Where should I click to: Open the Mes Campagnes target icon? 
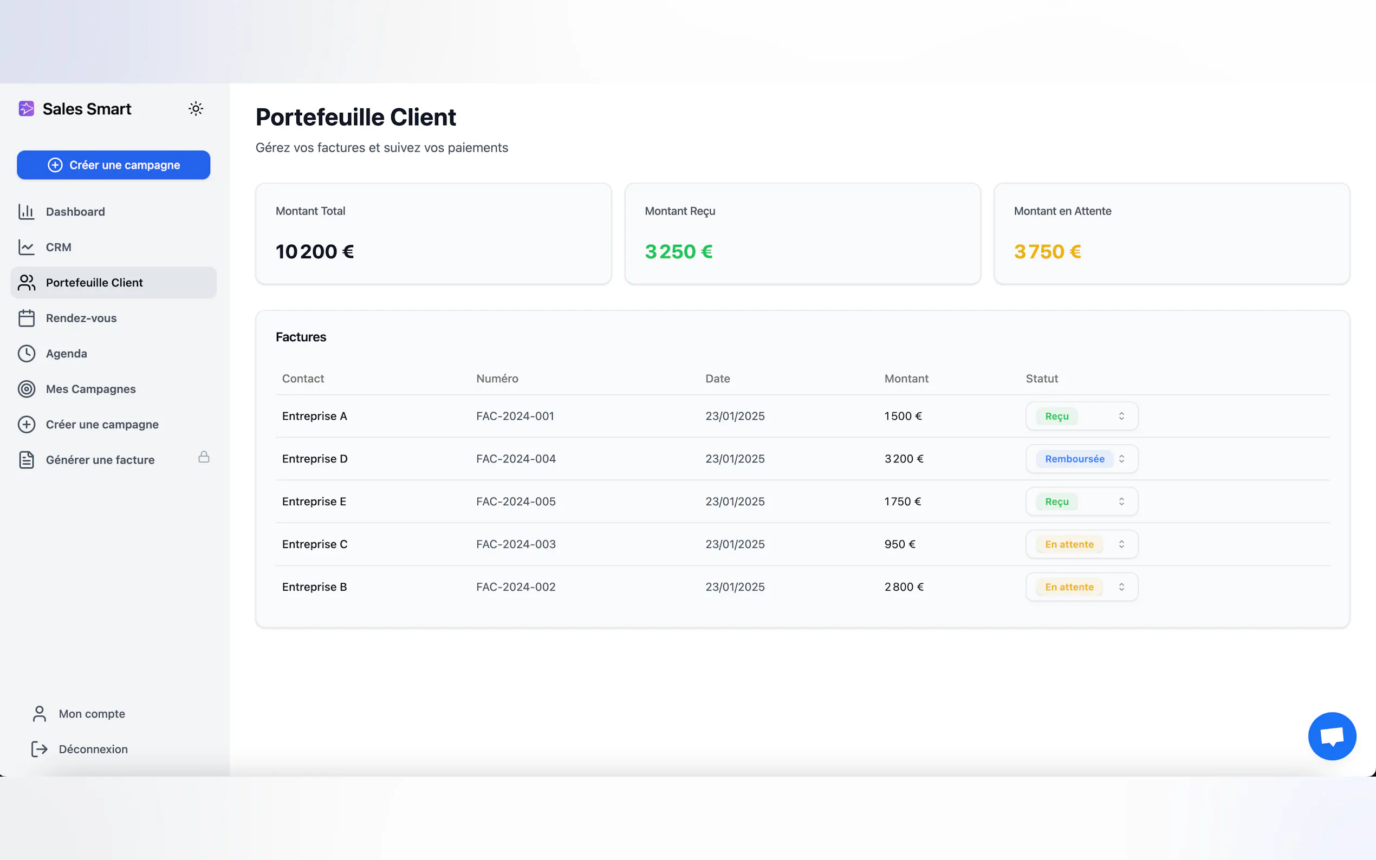(x=26, y=389)
